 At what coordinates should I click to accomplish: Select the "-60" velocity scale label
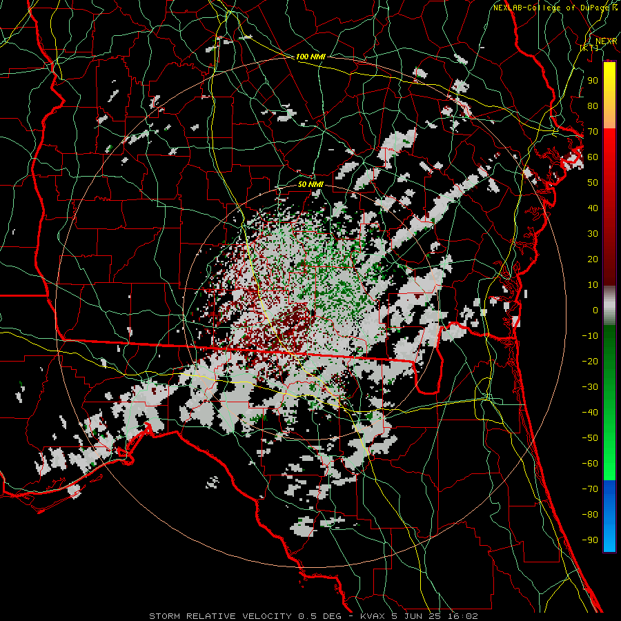590,464
